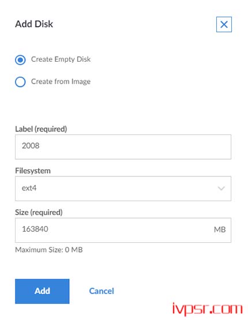The image size is (248, 320).
Task: Choose the Create from Image radio button
Action: point(20,82)
